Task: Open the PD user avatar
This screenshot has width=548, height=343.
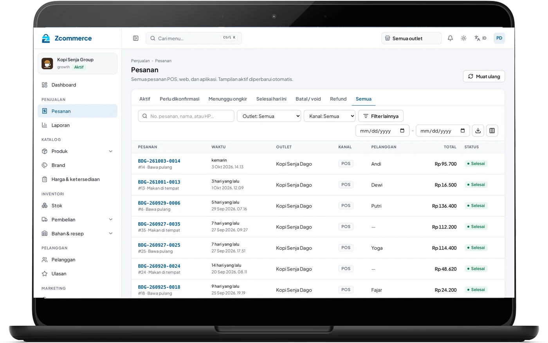Action: click(499, 38)
